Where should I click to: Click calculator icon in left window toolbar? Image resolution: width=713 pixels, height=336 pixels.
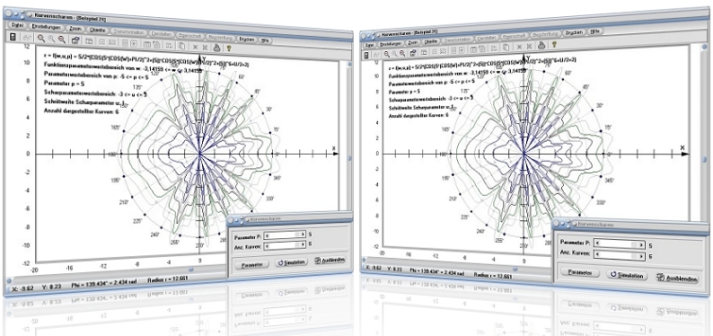tap(13, 37)
